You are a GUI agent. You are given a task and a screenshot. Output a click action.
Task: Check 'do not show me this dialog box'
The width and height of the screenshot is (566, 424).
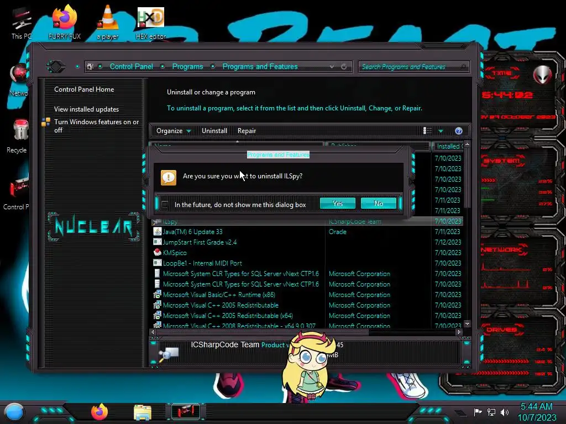[165, 205]
